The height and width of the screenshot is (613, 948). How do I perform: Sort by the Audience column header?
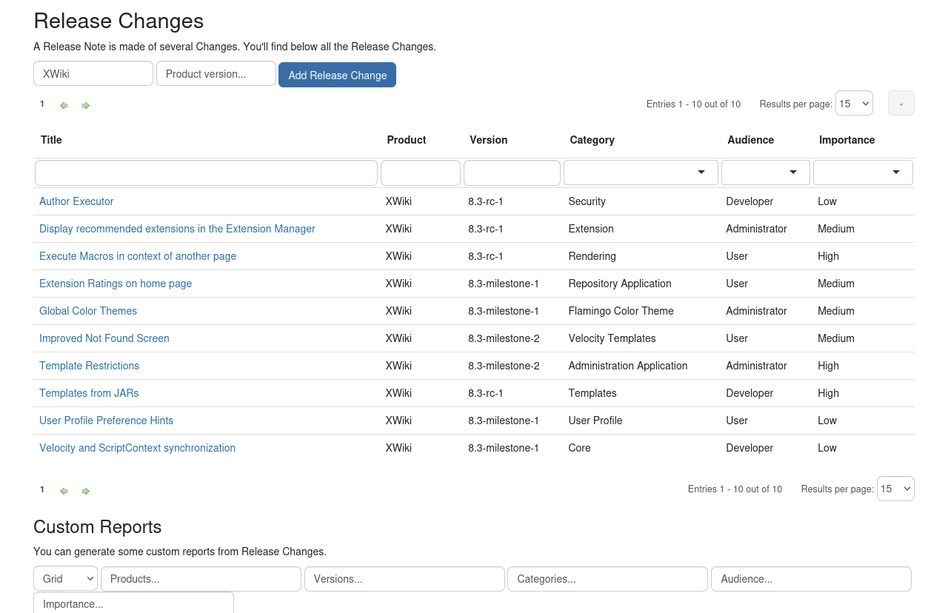tap(750, 140)
